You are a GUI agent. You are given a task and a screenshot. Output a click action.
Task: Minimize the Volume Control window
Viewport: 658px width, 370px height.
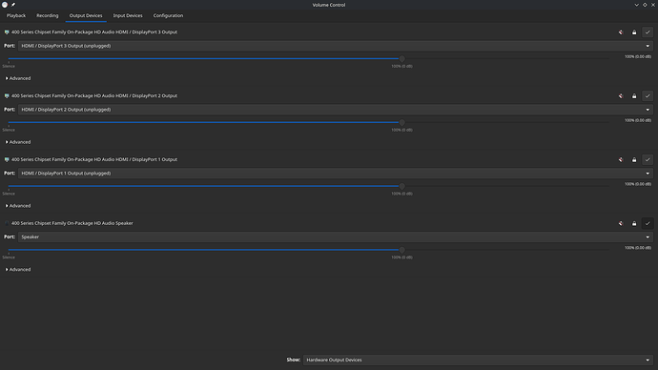637,5
